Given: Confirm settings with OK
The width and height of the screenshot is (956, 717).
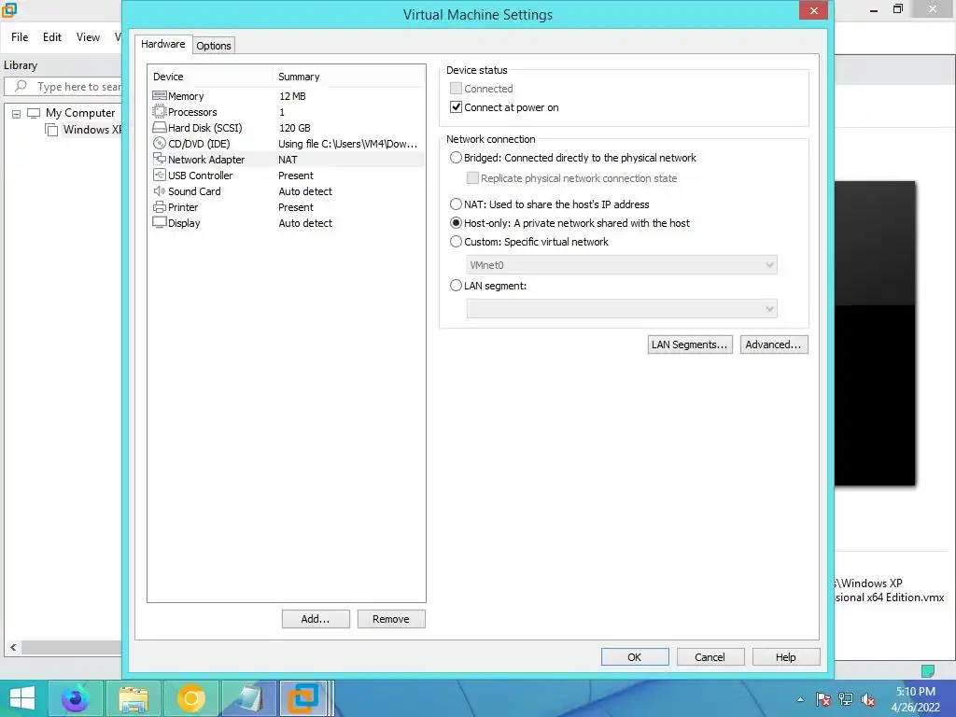Looking at the screenshot, I should pos(635,657).
